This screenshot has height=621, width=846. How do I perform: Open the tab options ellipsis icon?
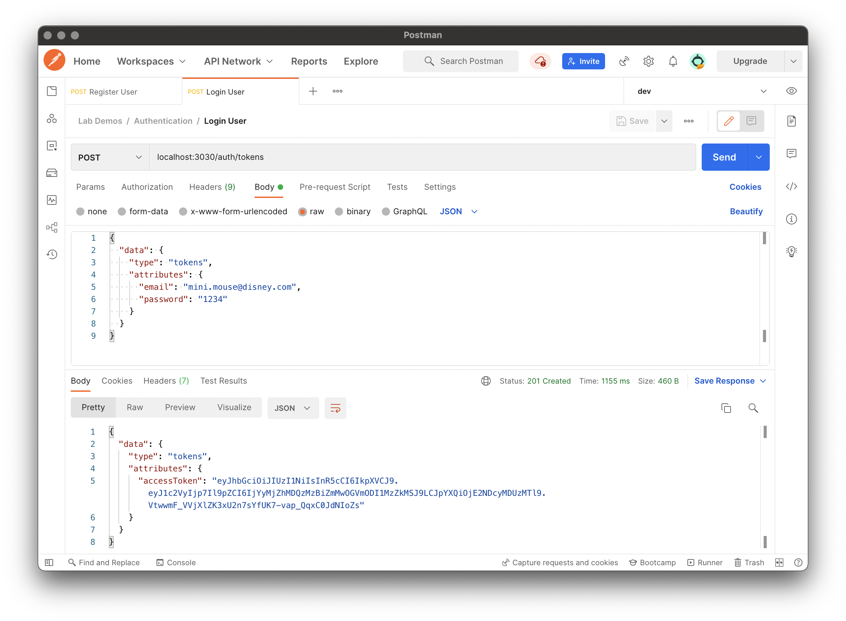338,91
